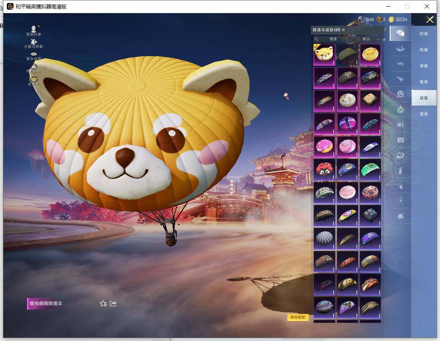
Task: Select the drone category icon
Action: tap(400, 64)
